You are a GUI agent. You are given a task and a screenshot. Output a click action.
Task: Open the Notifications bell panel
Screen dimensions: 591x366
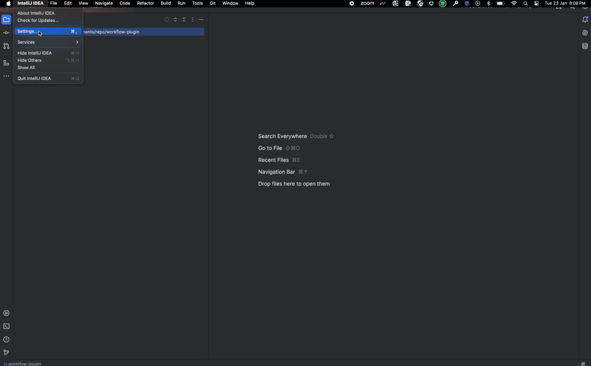pyautogui.click(x=585, y=20)
